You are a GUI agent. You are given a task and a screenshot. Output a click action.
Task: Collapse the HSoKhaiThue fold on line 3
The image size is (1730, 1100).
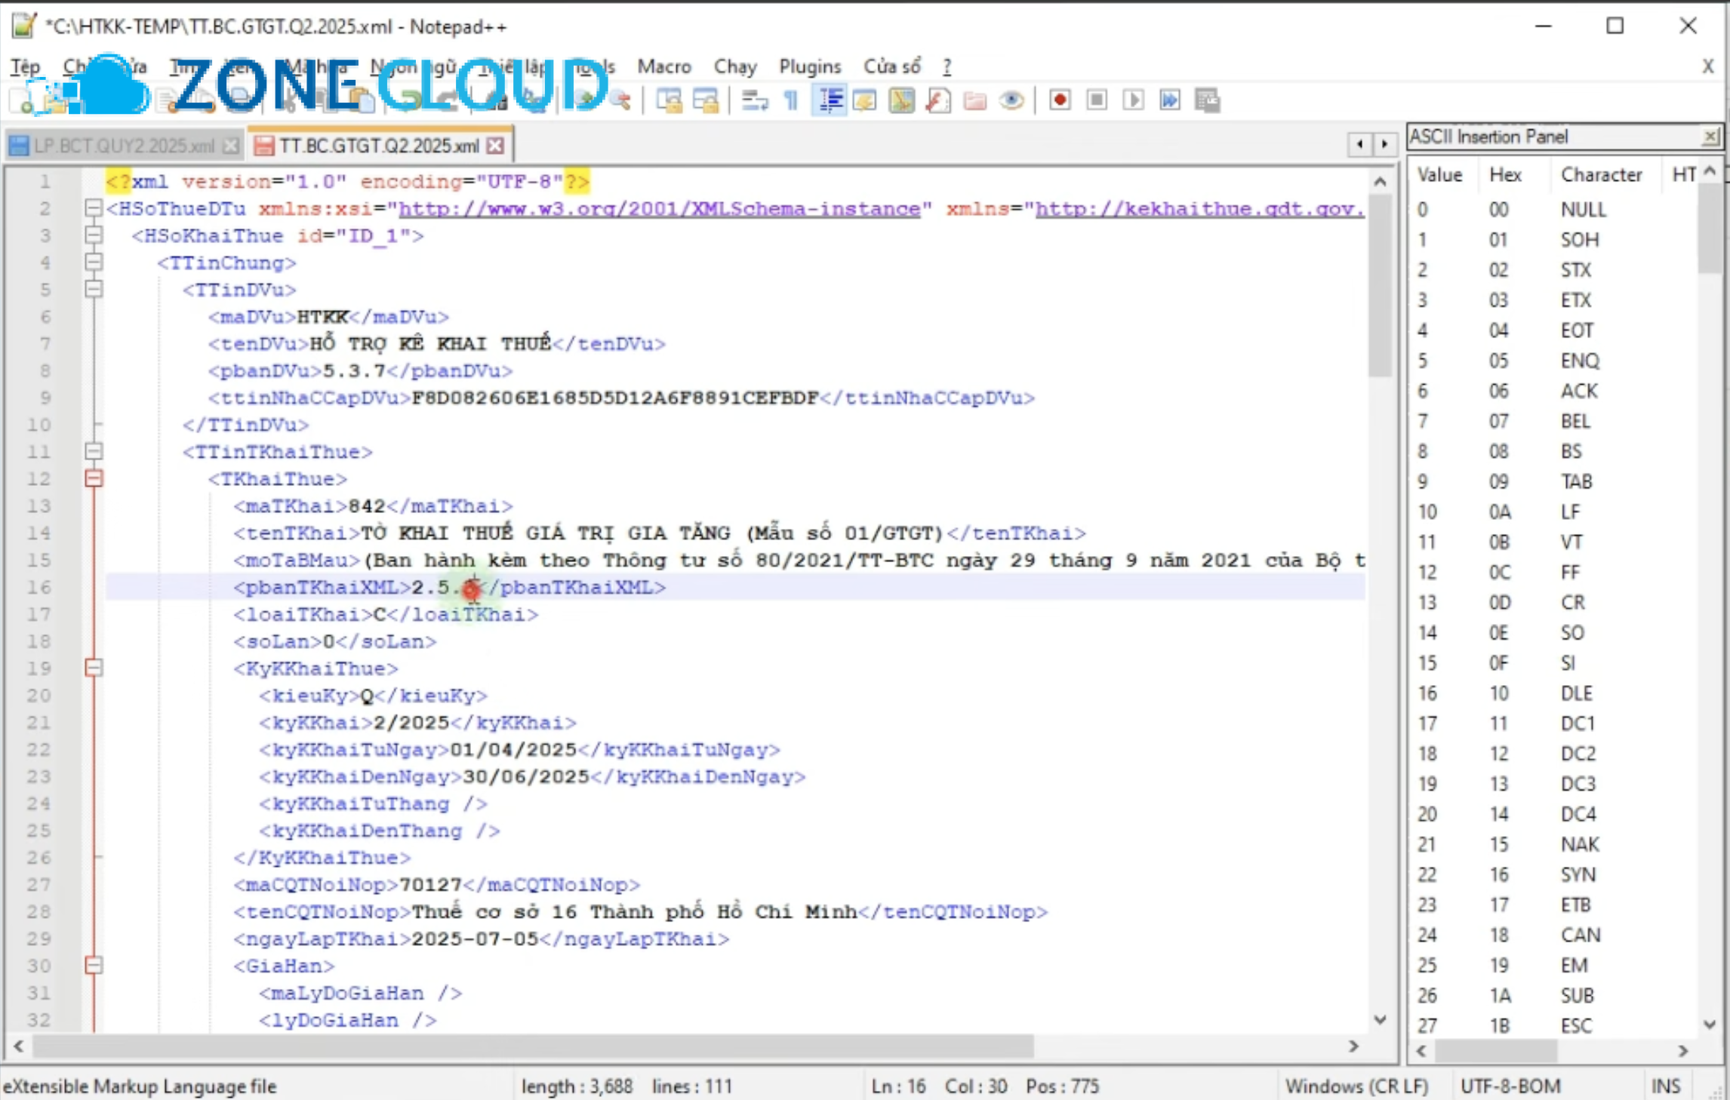click(94, 235)
